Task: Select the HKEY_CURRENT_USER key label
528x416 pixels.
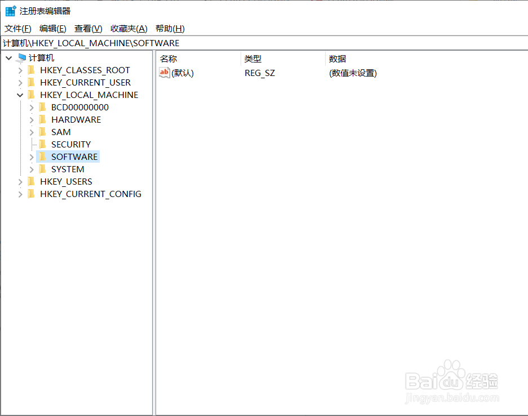Action: [x=85, y=82]
